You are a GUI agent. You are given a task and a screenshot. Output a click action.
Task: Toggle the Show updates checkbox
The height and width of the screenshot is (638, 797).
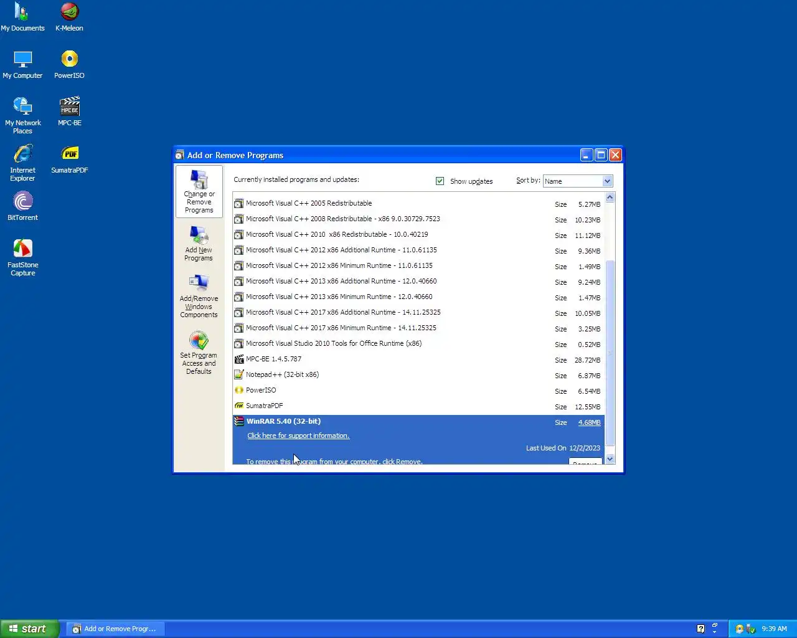tap(440, 181)
